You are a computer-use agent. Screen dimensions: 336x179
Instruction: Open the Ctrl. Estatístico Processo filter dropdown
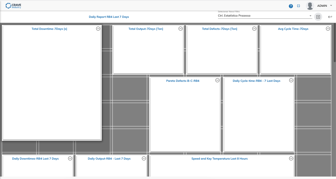[x=265, y=16]
